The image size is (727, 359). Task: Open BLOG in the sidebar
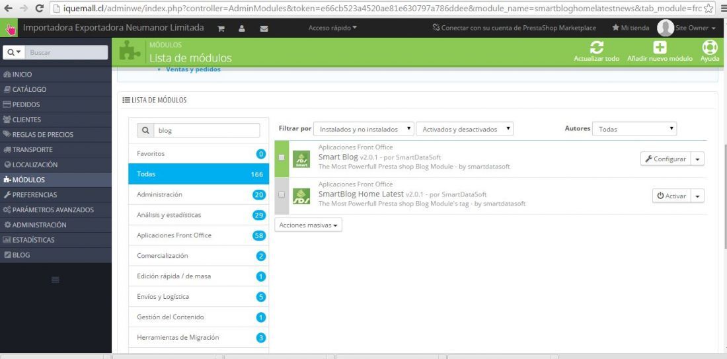pos(56,255)
